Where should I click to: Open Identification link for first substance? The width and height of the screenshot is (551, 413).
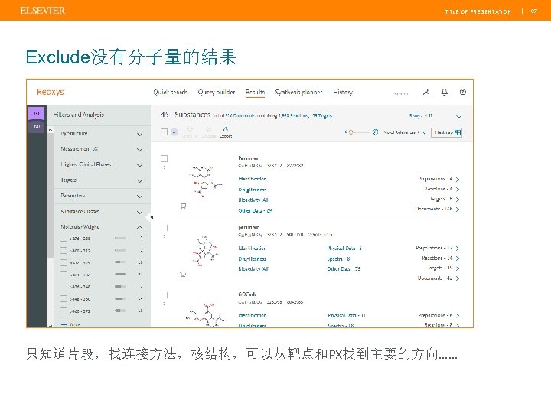click(253, 179)
